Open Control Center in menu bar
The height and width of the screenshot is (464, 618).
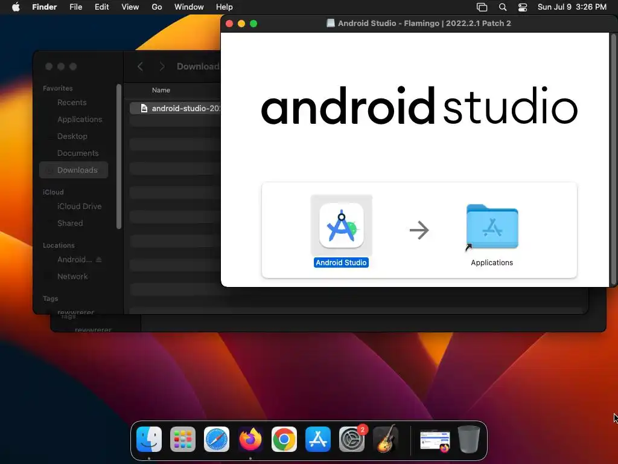coord(523,7)
